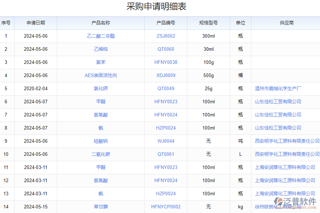View product 草甘膦 in row 14
The width and height of the screenshot is (320, 213).
[x=101, y=207]
